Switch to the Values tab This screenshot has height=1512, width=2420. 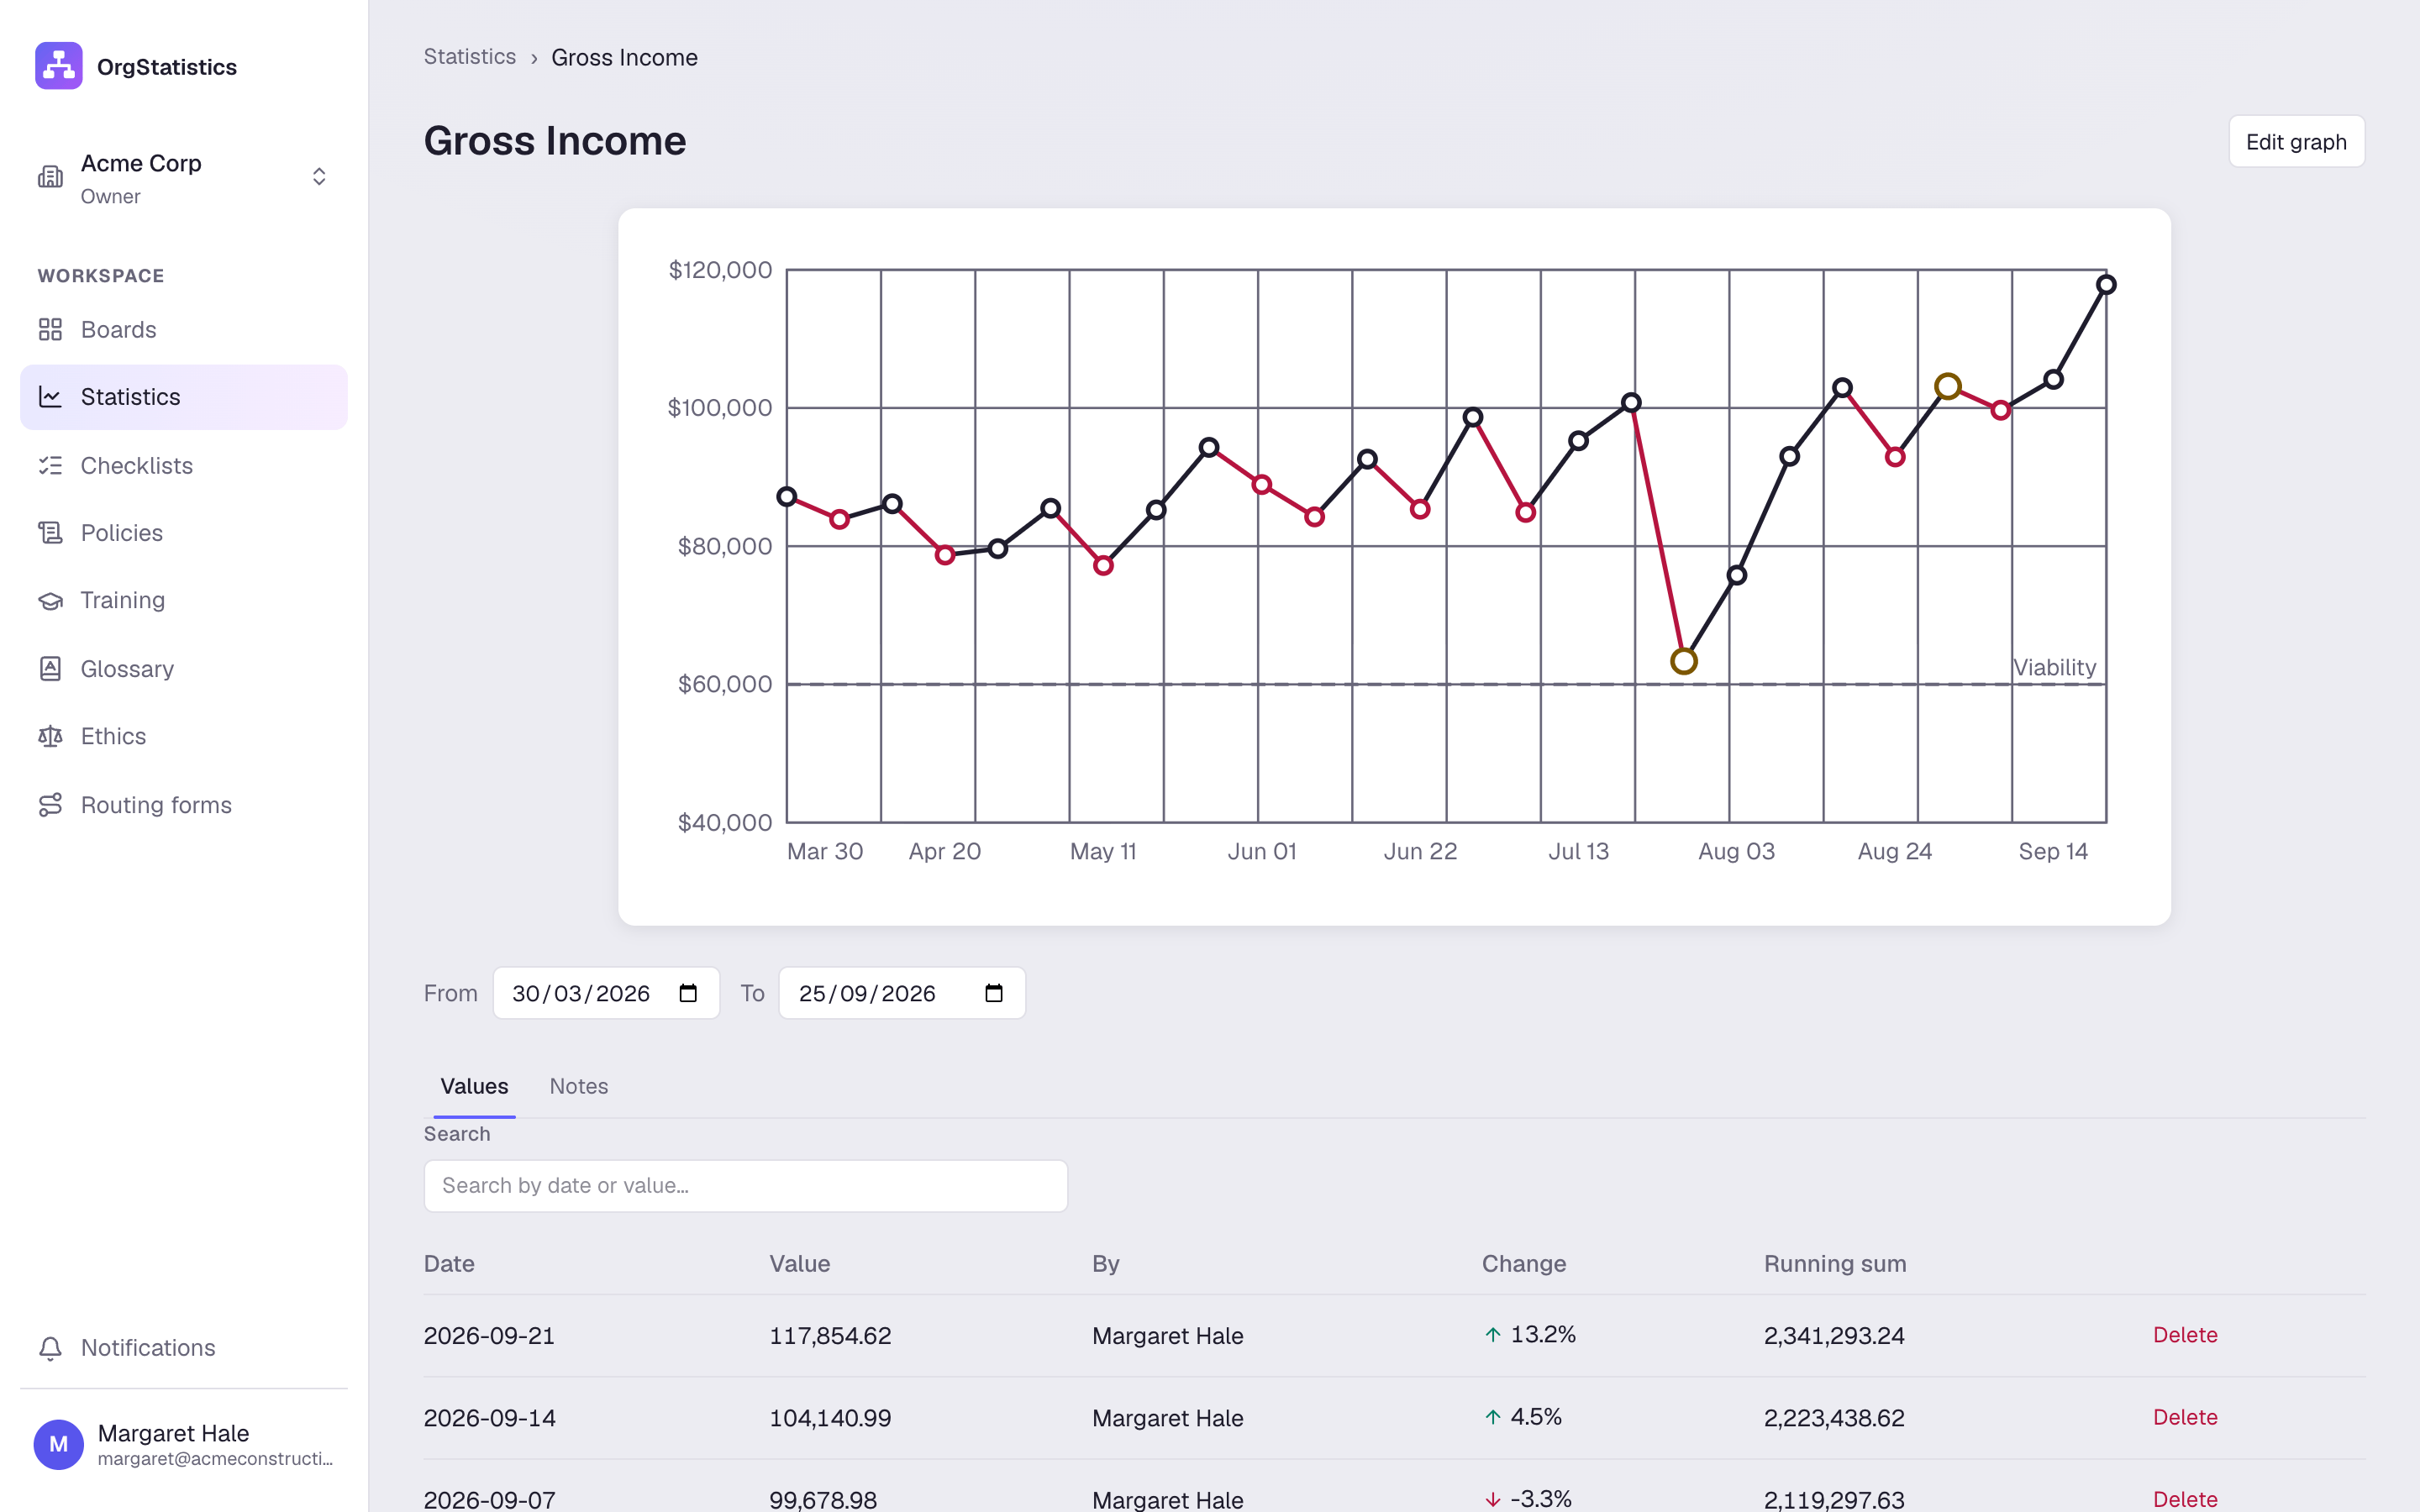pos(474,1086)
